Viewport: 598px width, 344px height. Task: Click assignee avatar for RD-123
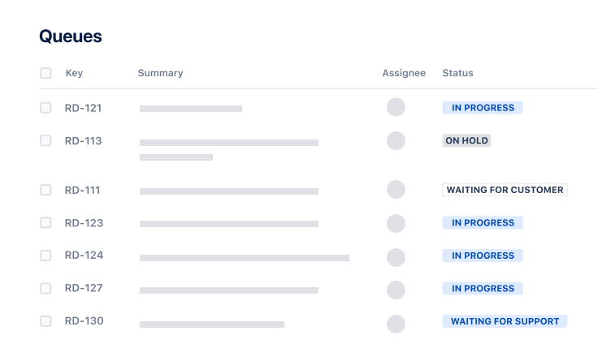click(396, 223)
